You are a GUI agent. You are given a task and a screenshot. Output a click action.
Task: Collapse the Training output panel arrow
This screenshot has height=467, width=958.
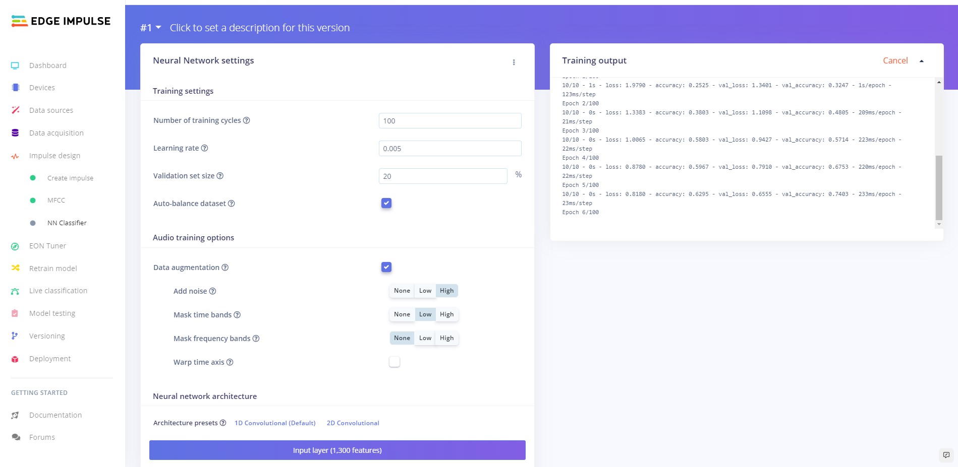point(922,61)
